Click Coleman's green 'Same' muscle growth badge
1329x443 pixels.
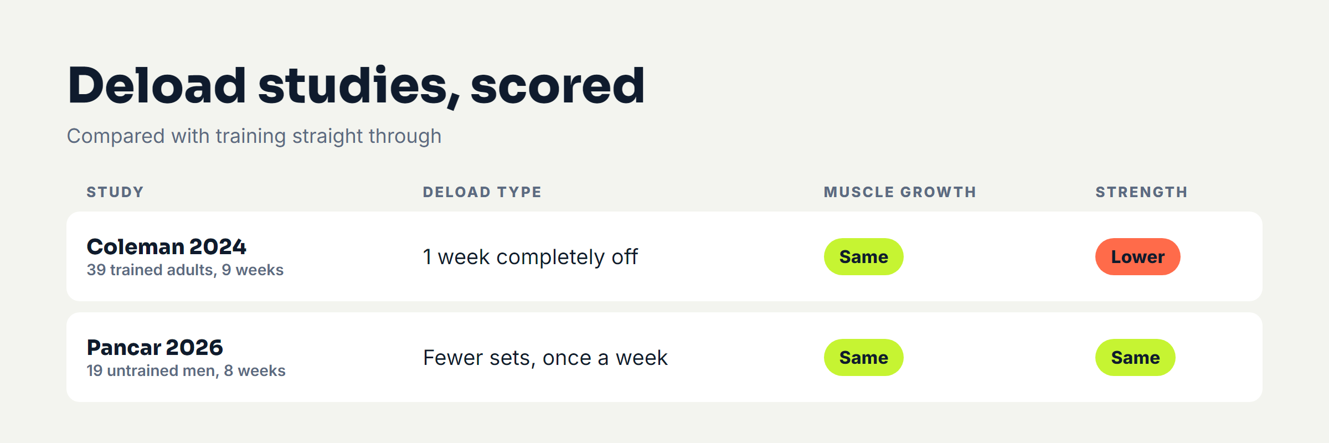point(863,257)
